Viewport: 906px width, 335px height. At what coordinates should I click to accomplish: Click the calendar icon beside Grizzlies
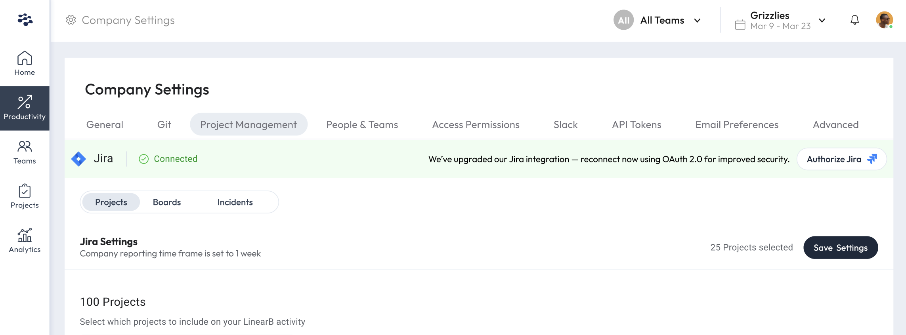pyautogui.click(x=740, y=25)
